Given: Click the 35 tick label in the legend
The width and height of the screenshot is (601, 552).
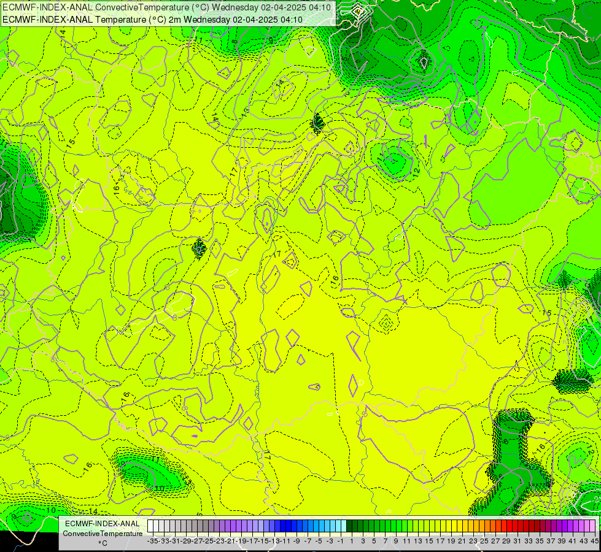Looking at the screenshot, I should pyautogui.click(x=540, y=541).
